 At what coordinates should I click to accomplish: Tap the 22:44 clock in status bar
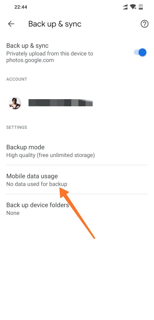point(21,7)
